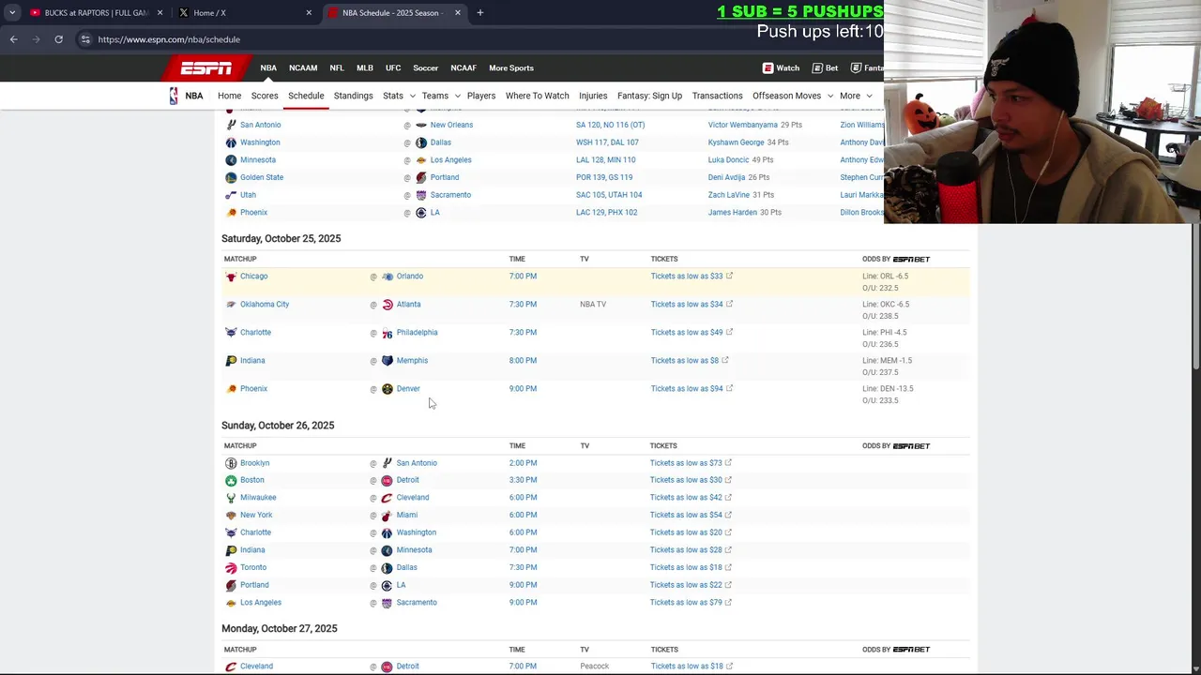Close the NBA Schedule tab
The image size is (1201, 675).
[458, 13]
